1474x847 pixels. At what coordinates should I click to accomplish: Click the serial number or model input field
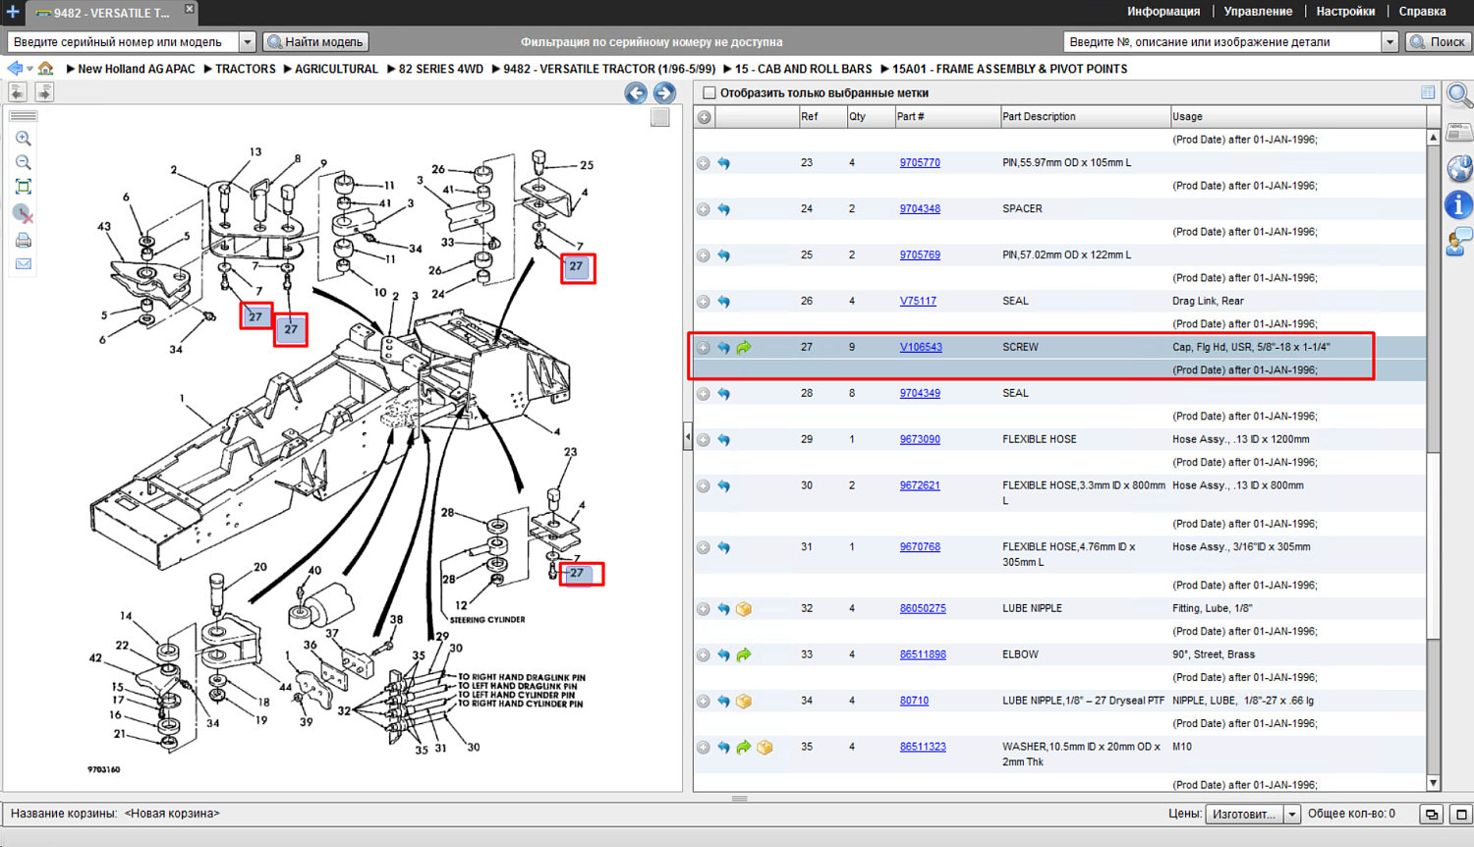(124, 42)
